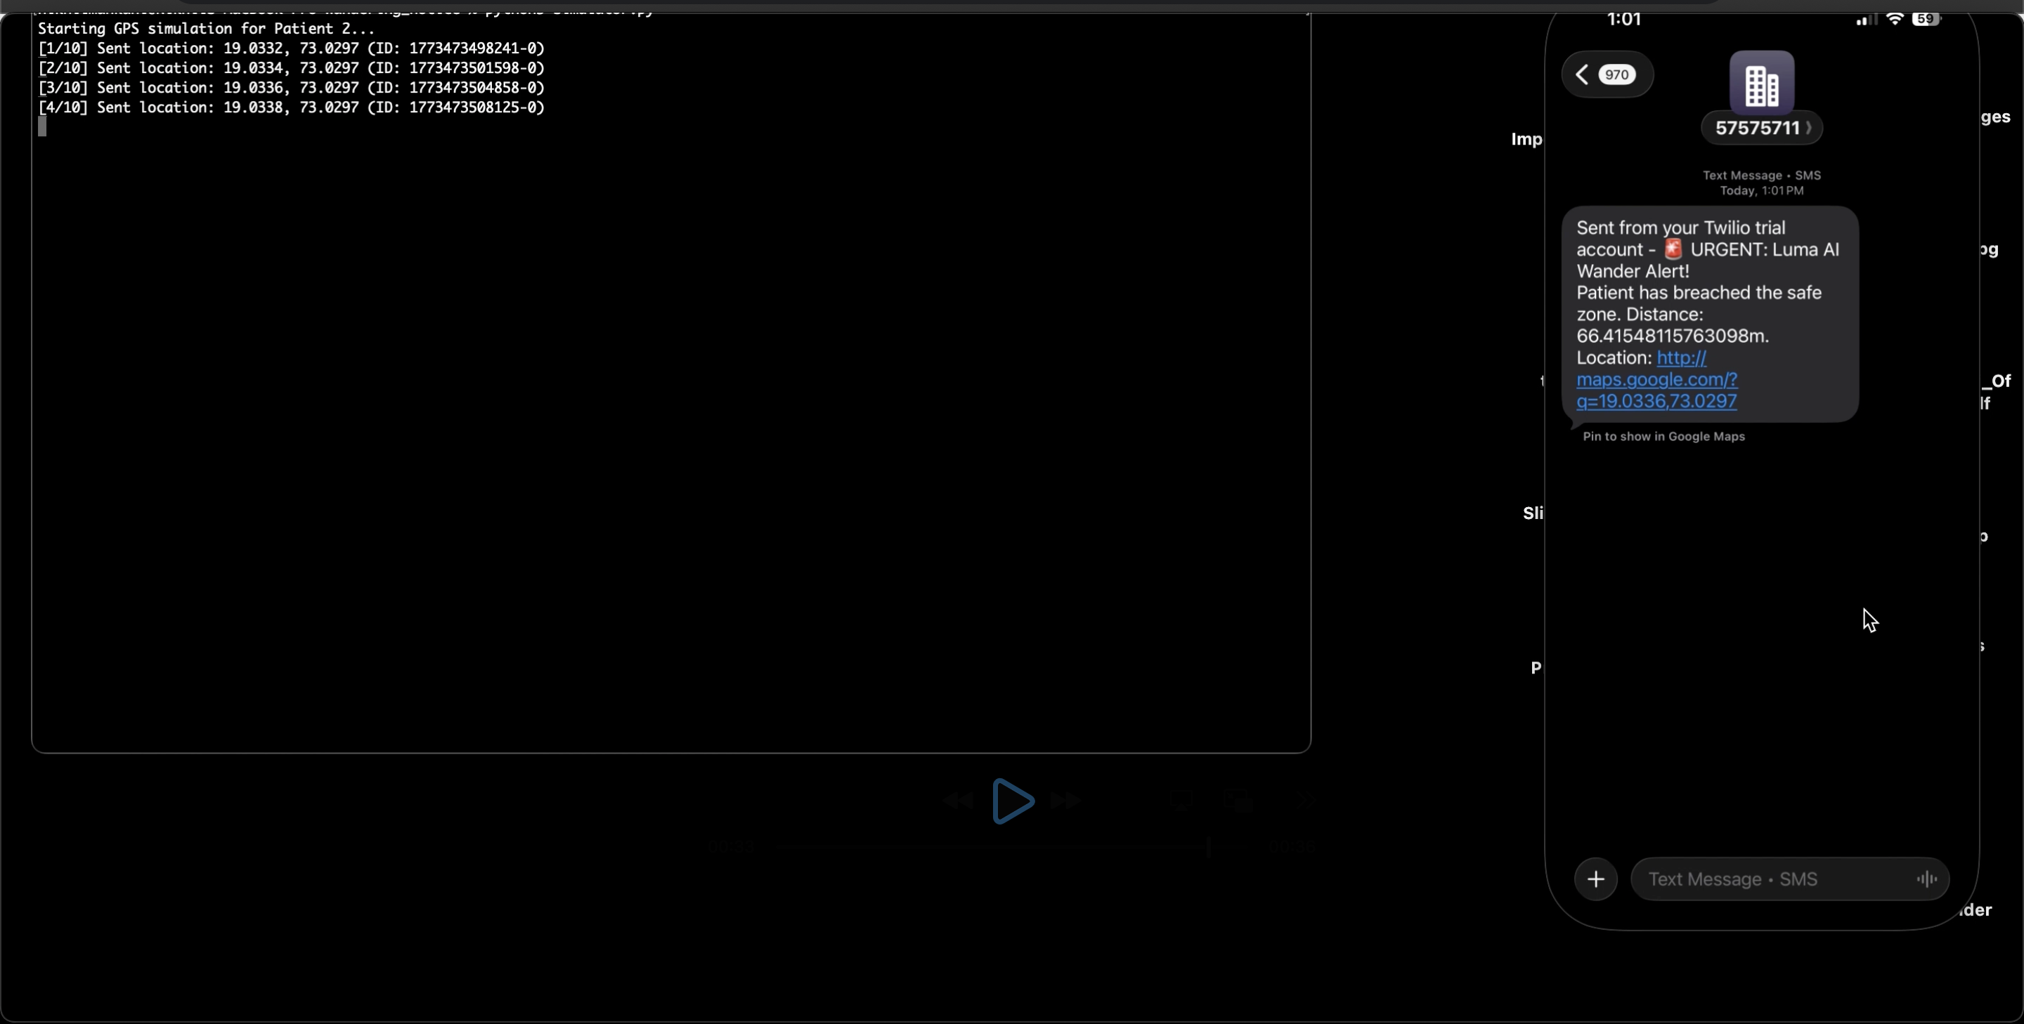This screenshot has width=2024, height=1024.
Task: Click the video timeline scrubber bar
Action: 990,846
